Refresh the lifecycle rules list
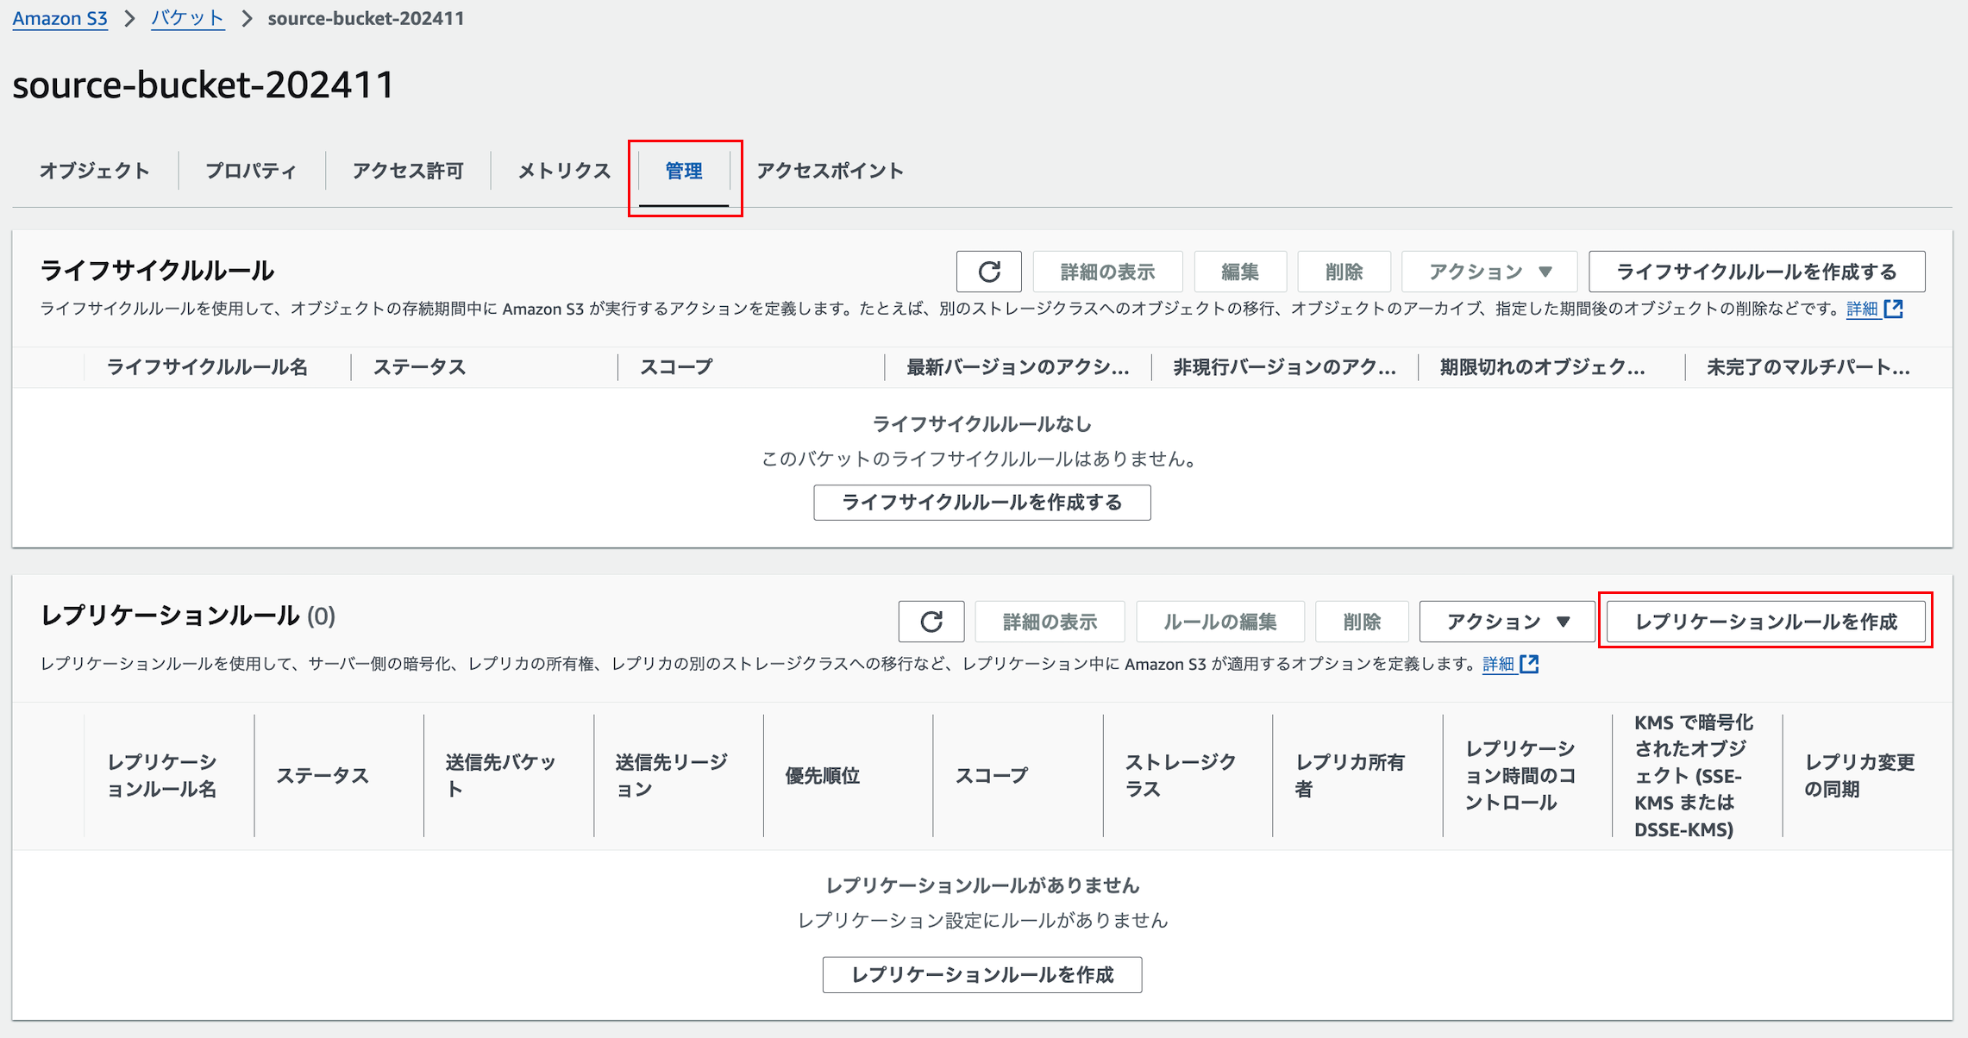The image size is (1968, 1038). coord(988,272)
